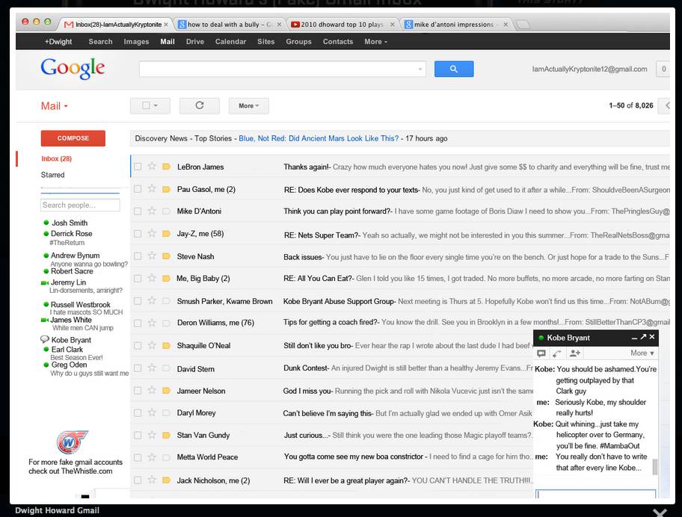
Task: Switch to mike d'antoni impressions tab
Action: [454, 25]
